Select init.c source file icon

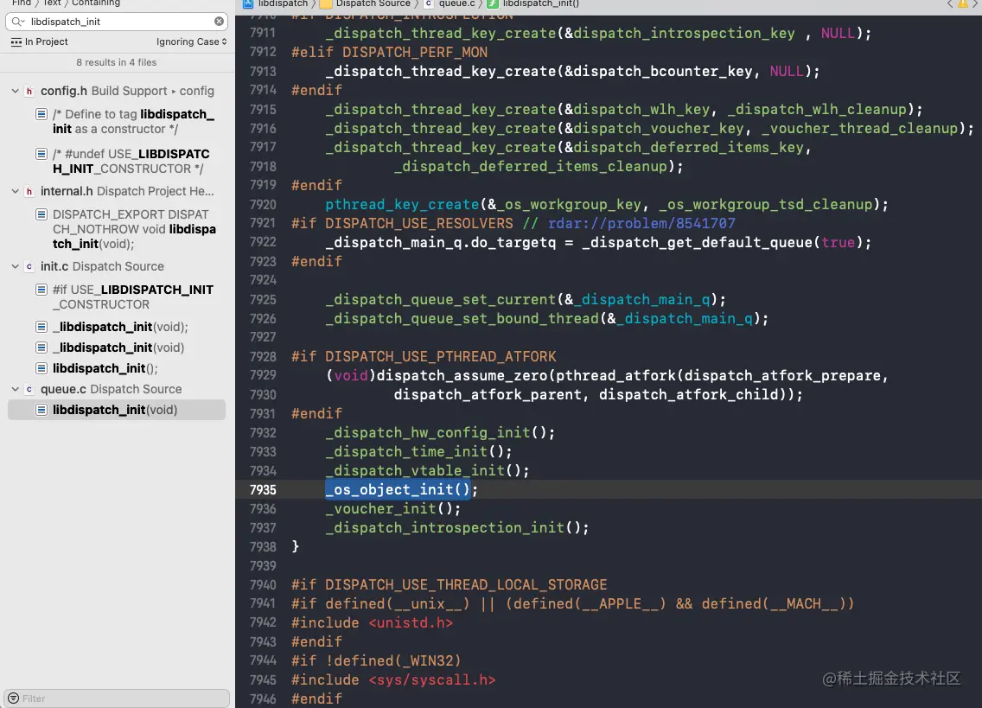point(29,267)
